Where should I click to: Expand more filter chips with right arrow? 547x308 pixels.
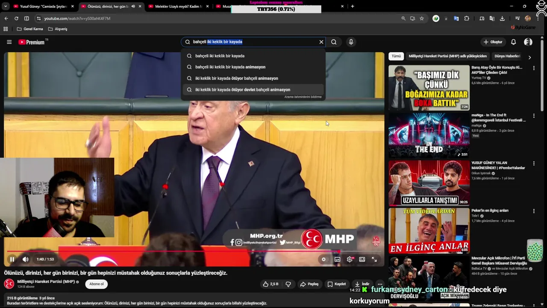coord(529,57)
